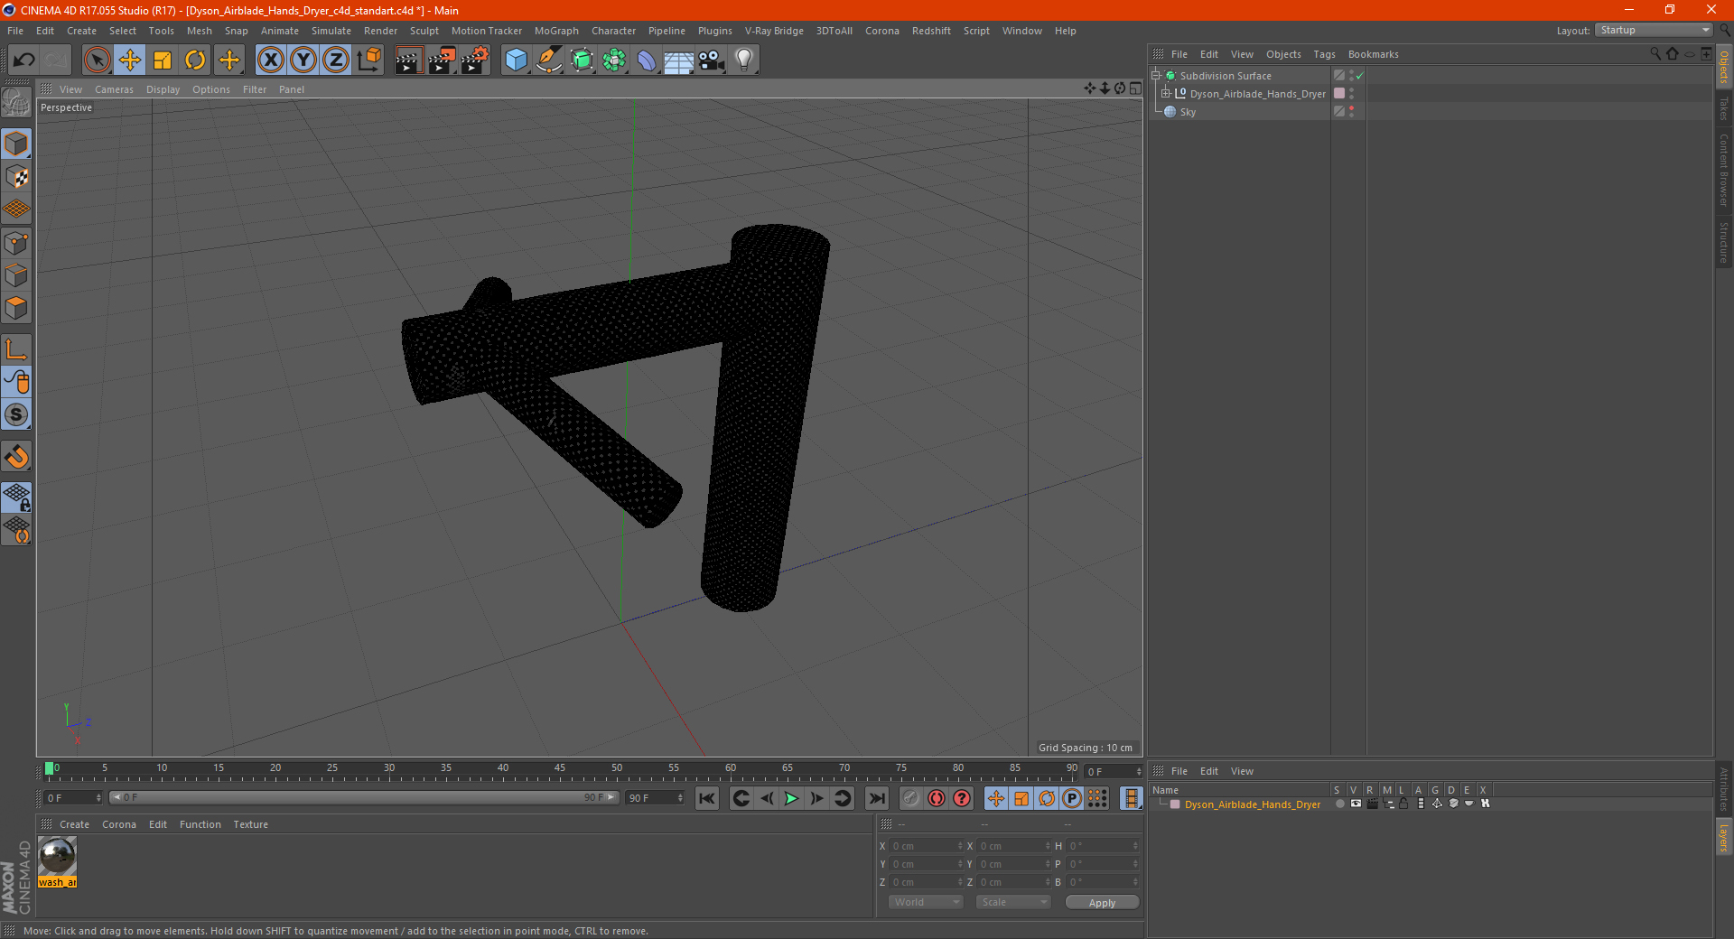
Task: Open Edit Render Settings icon
Action: 475,60
